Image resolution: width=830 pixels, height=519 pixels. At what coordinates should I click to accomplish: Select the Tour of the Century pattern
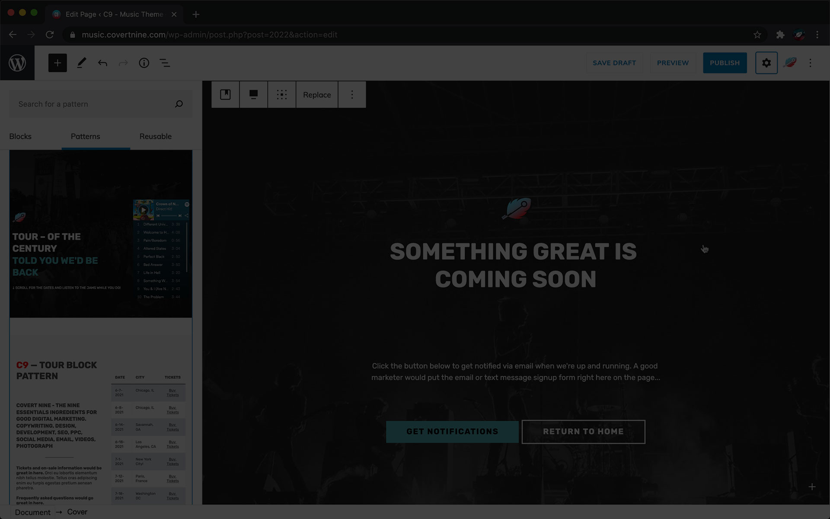[x=101, y=234]
